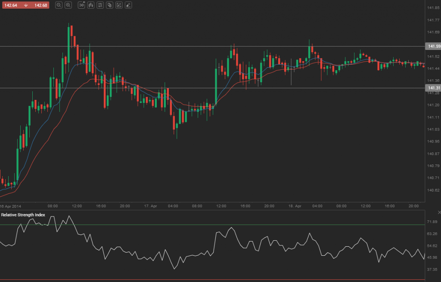Viewport: 441px width, 282px height.
Task: Click the 18. Apr date on time axis
Action: (x=295, y=206)
